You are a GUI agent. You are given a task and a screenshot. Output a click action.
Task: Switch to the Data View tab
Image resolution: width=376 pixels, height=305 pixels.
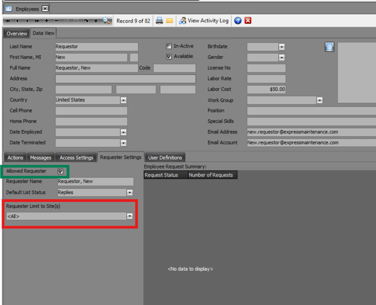click(x=43, y=34)
